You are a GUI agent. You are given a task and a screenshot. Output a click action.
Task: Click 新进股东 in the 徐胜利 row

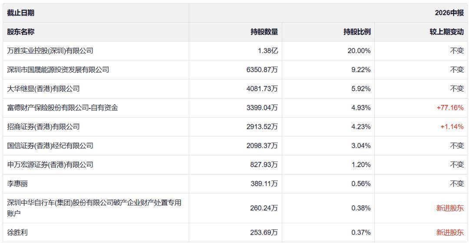(450, 233)
